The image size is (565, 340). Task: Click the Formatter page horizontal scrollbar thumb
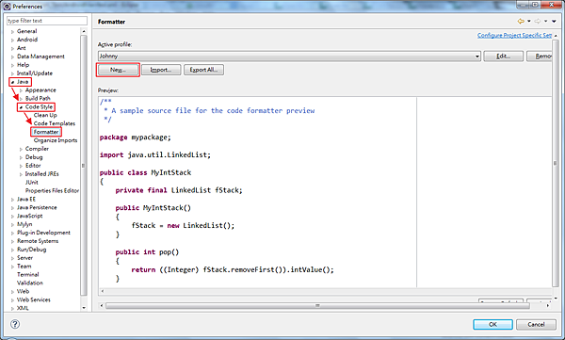317,306
